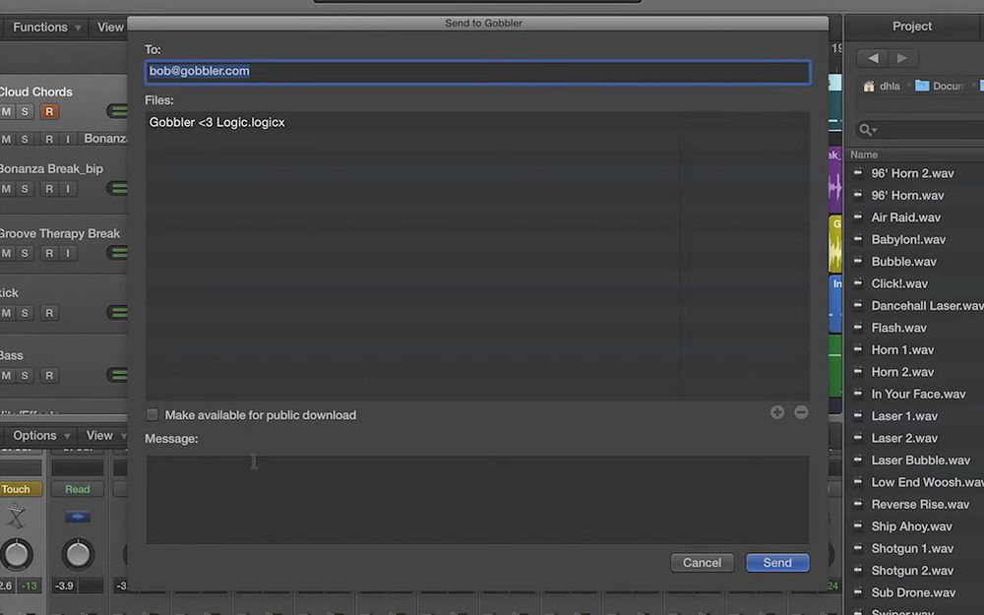Toggle input monitoring on Bonanza Break_bip
Screen dimensions: 984x615
[68, 188]
